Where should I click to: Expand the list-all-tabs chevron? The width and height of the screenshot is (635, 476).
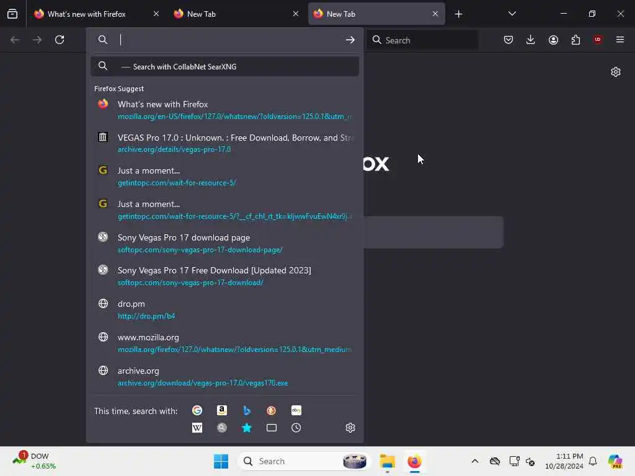(512, 14)
